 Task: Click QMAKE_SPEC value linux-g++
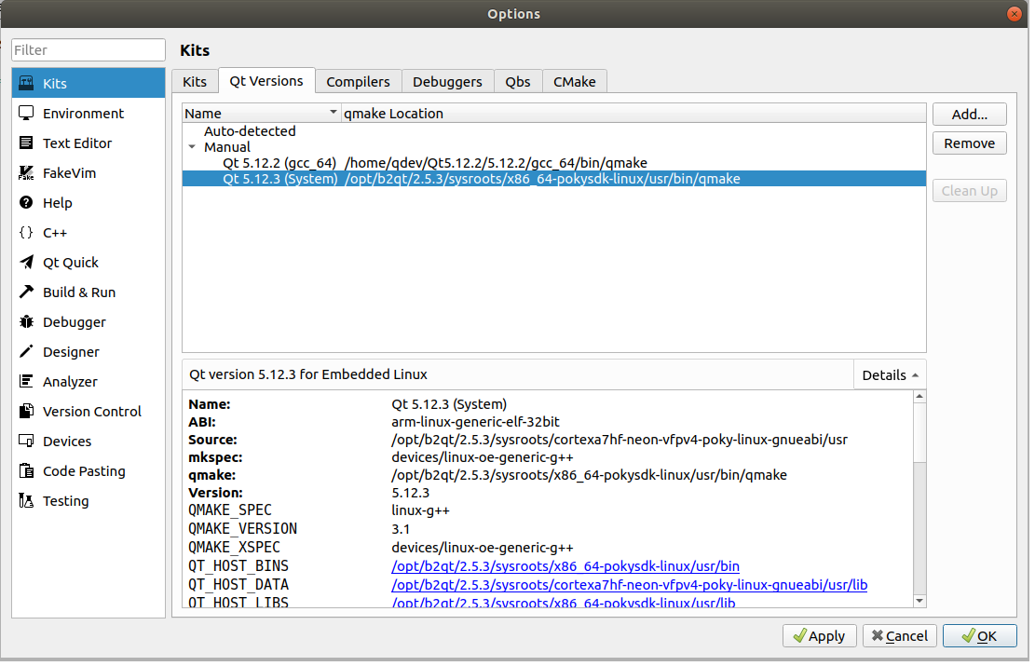pos(420,510)
